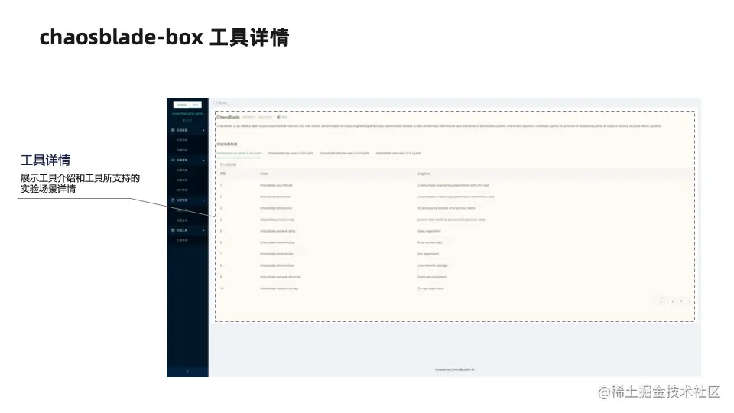The image size is (734, 413).
Task: Click the chaosblade.process.kill row name
Action: [276, 208]
